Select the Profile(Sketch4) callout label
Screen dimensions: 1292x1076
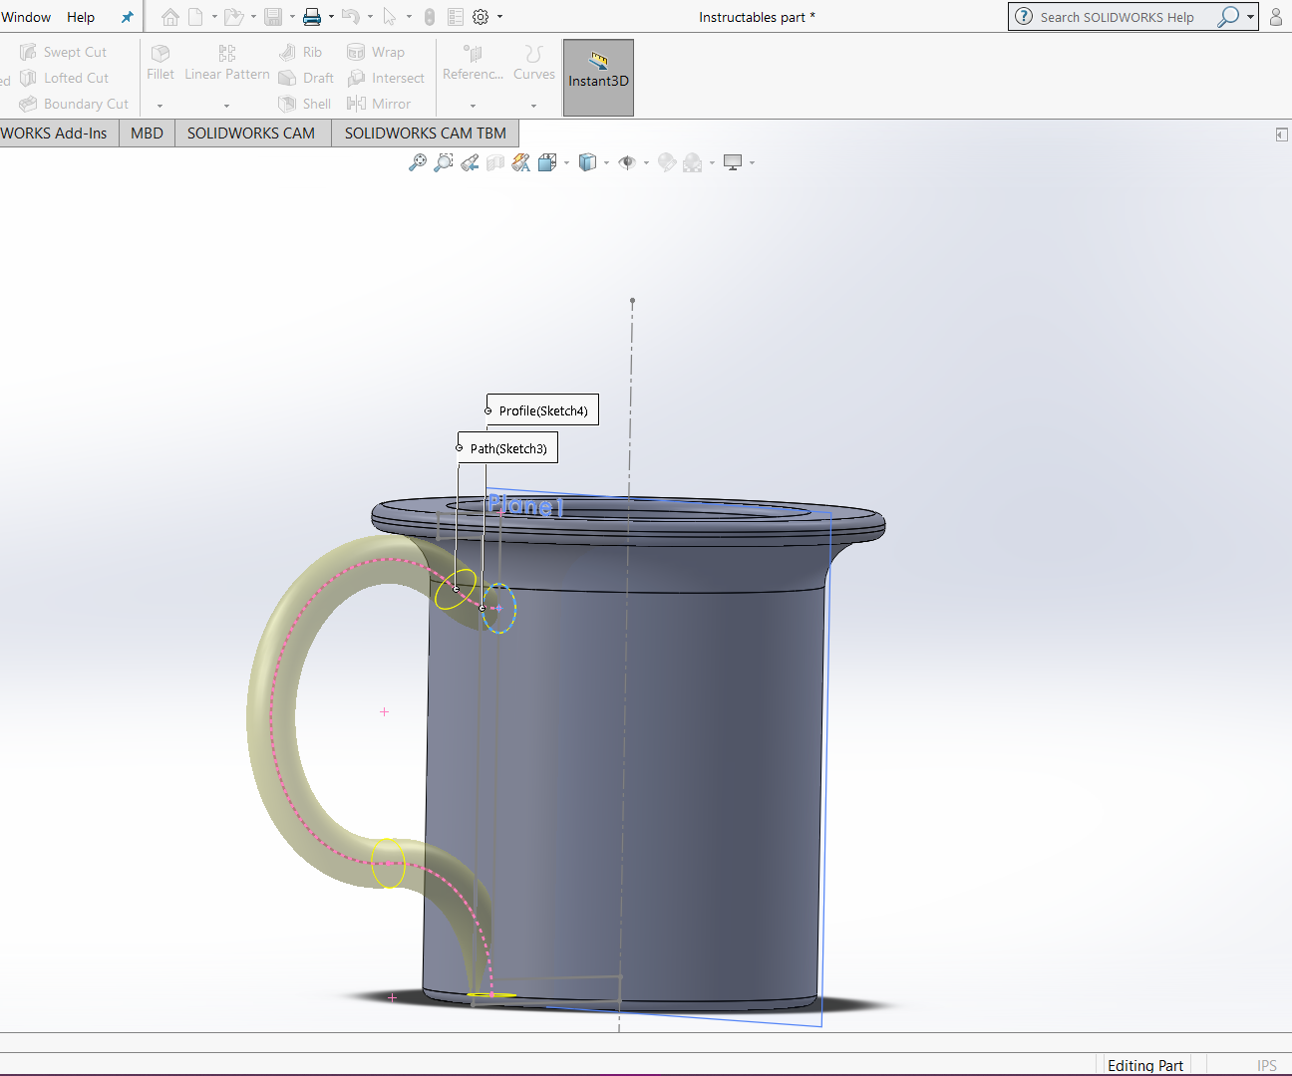[x=542, y=408]
